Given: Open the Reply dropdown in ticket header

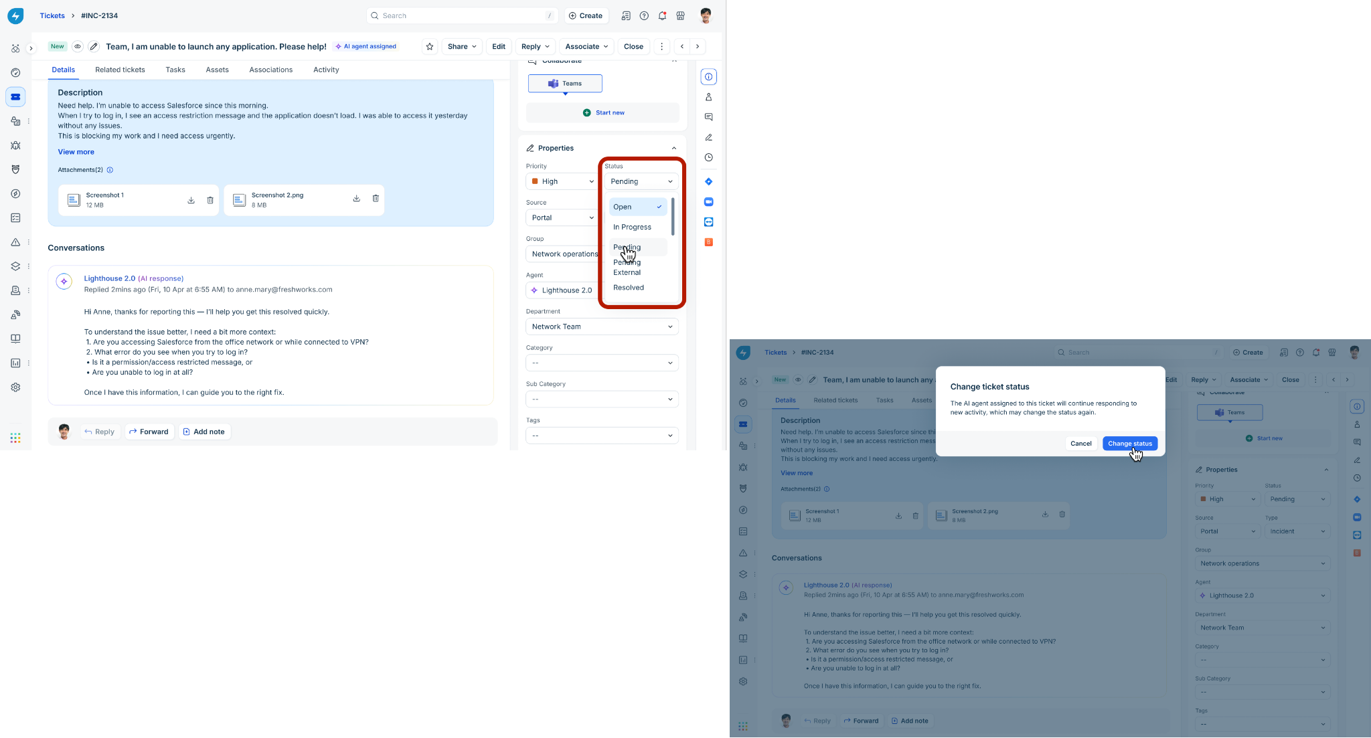Looking at the screenshot, I should pos(536,47).
